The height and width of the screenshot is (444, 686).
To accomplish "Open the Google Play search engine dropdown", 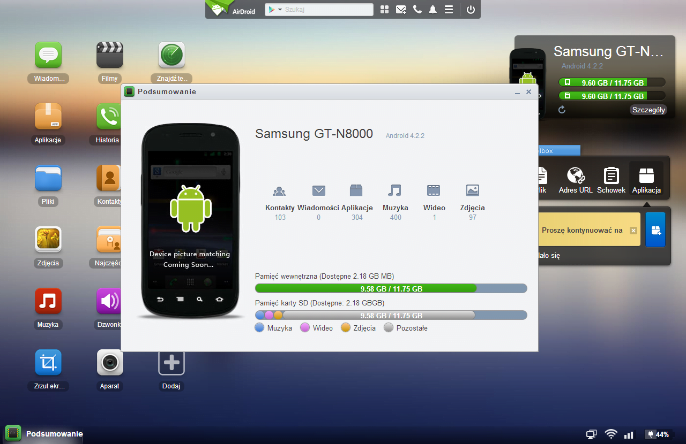I will [275, 10].
